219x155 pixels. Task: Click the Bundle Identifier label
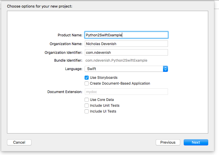(68, 60)
